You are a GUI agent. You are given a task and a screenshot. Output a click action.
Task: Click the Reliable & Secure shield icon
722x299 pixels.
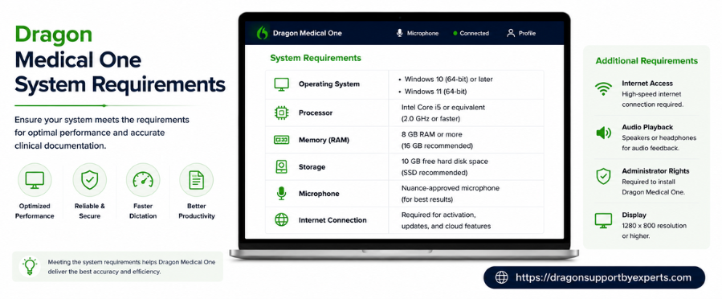pos(89,180)
